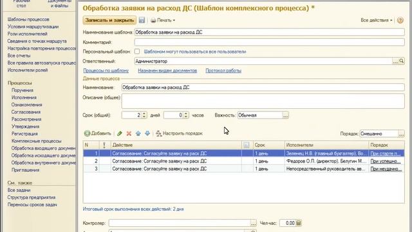
Task: Click the magnifier icon in Ответственный field
Action: pos(402,61)
